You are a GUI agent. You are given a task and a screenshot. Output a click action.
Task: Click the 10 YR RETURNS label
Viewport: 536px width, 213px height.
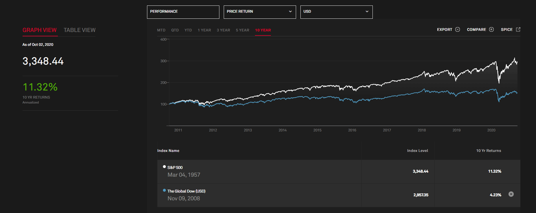(x=36, y=97)
